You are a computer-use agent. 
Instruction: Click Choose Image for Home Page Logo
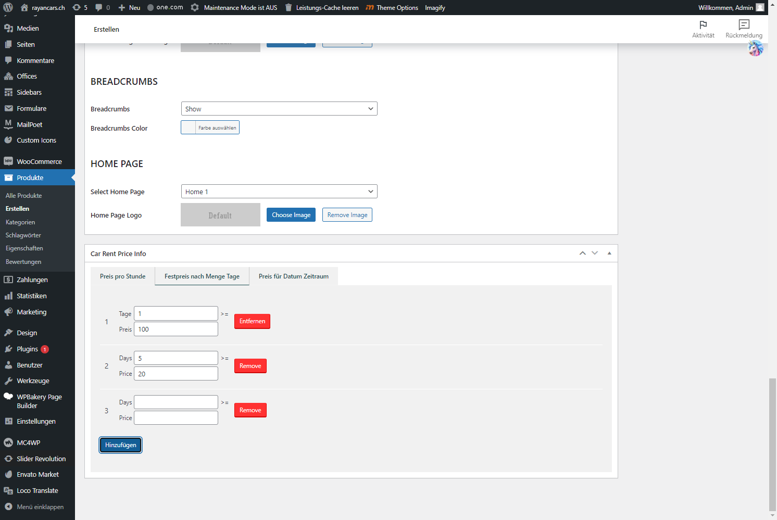coord(291,215)
